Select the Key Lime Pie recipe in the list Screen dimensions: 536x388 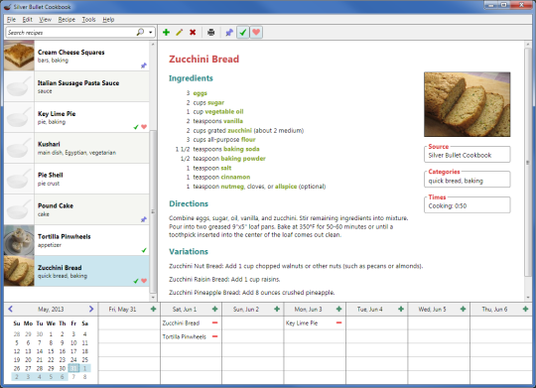(76, 117)
